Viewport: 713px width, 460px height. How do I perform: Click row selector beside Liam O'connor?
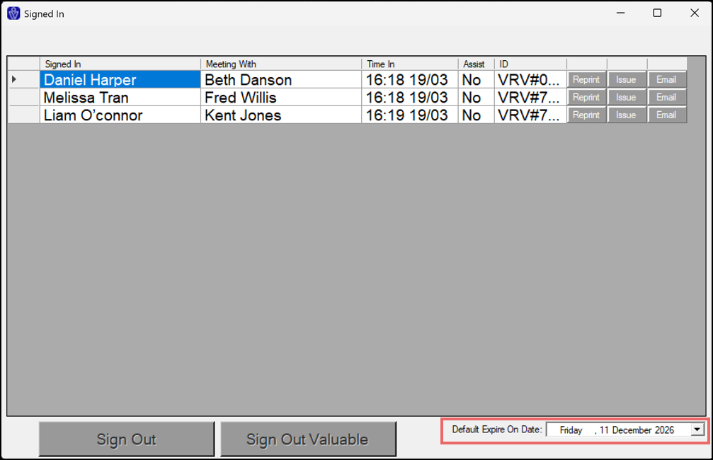(x=23, y=115)
